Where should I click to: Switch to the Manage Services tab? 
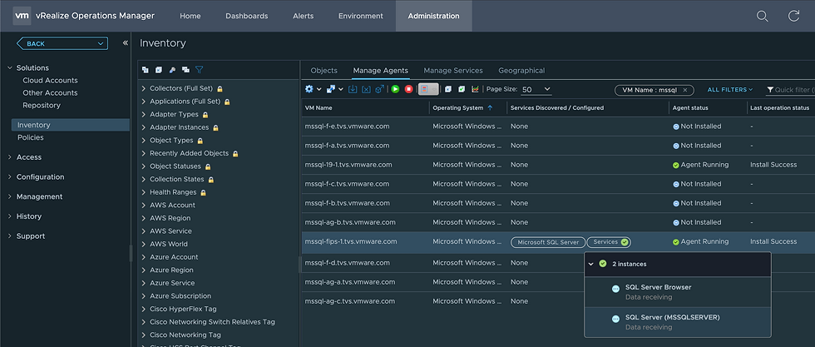pos(453,71)
